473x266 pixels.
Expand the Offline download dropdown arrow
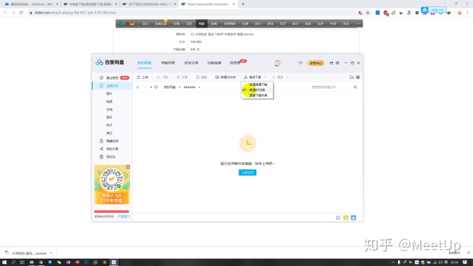point(265,78)
